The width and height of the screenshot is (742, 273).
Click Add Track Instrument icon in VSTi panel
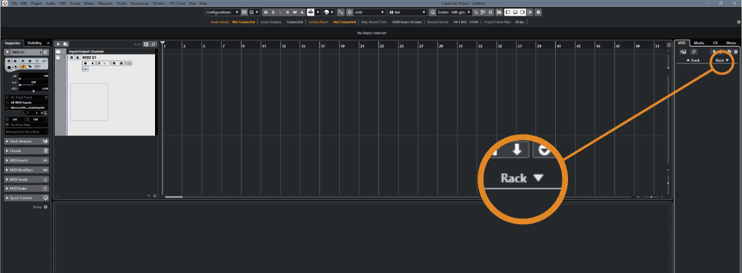683,51
